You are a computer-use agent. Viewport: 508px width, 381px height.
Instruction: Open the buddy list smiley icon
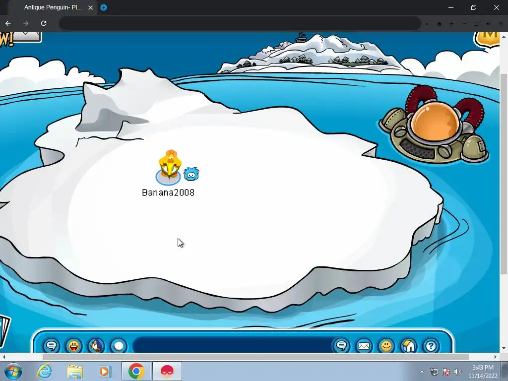(386, 346)
